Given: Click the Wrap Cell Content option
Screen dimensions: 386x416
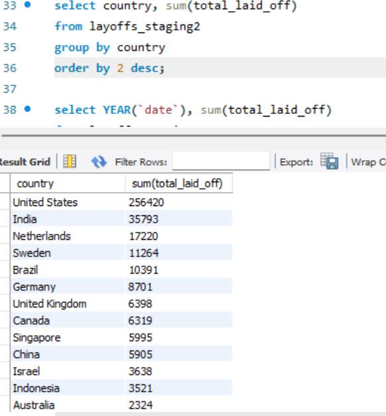Looking at the screenshot, I should (369, 162).
